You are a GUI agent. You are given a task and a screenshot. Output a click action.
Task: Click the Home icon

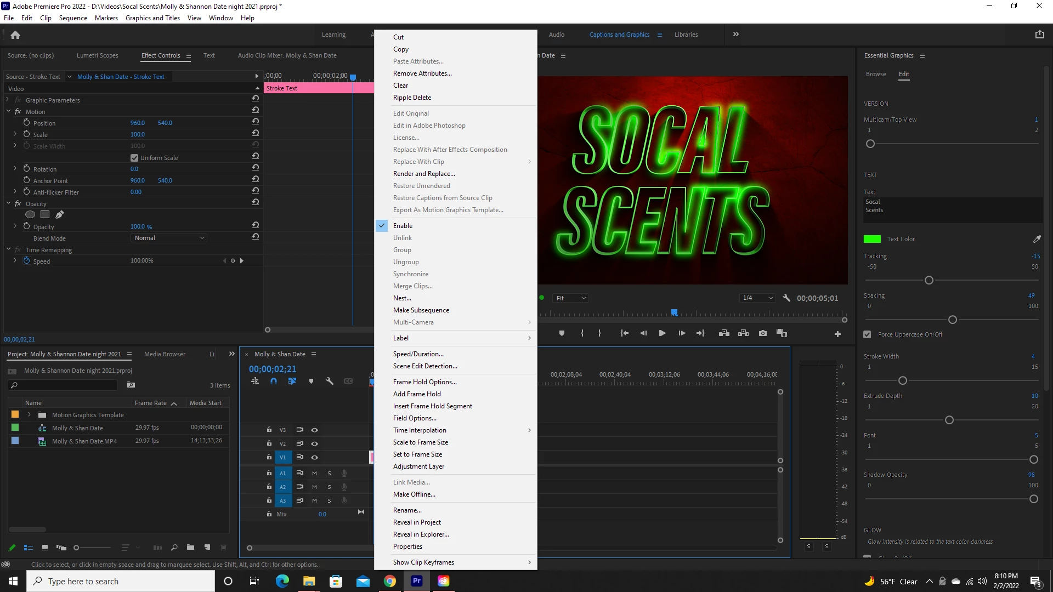click(15, 35)
